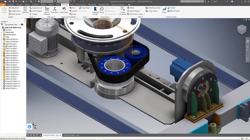The height and width of the screenshot is (140, 250).
Task: Expand the 3rd Parts node
Action: (2, 30)
